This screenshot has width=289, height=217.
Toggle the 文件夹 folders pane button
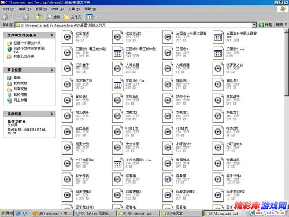tap(72, 17)
